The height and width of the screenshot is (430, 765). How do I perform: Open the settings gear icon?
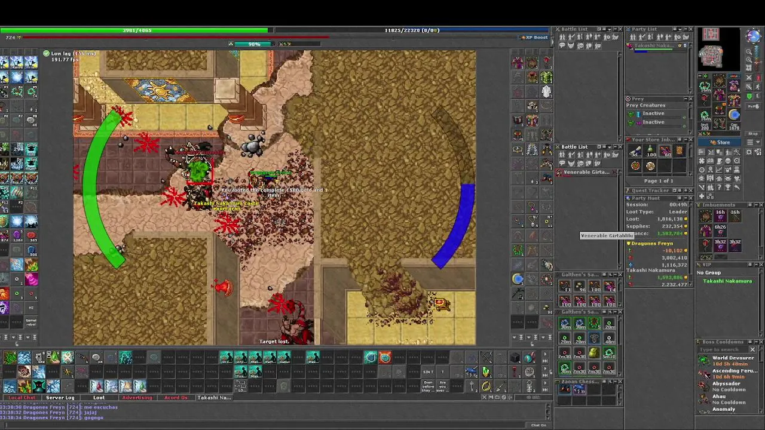tap(749, 151)
